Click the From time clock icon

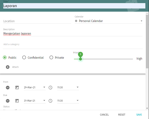pos(50,87)
